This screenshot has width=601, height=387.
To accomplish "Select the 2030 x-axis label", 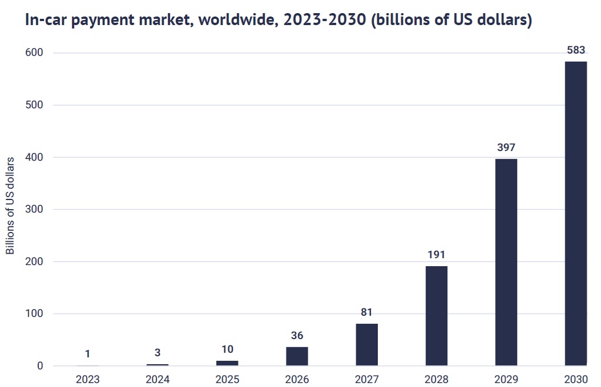I will click(x=575, y=380).
